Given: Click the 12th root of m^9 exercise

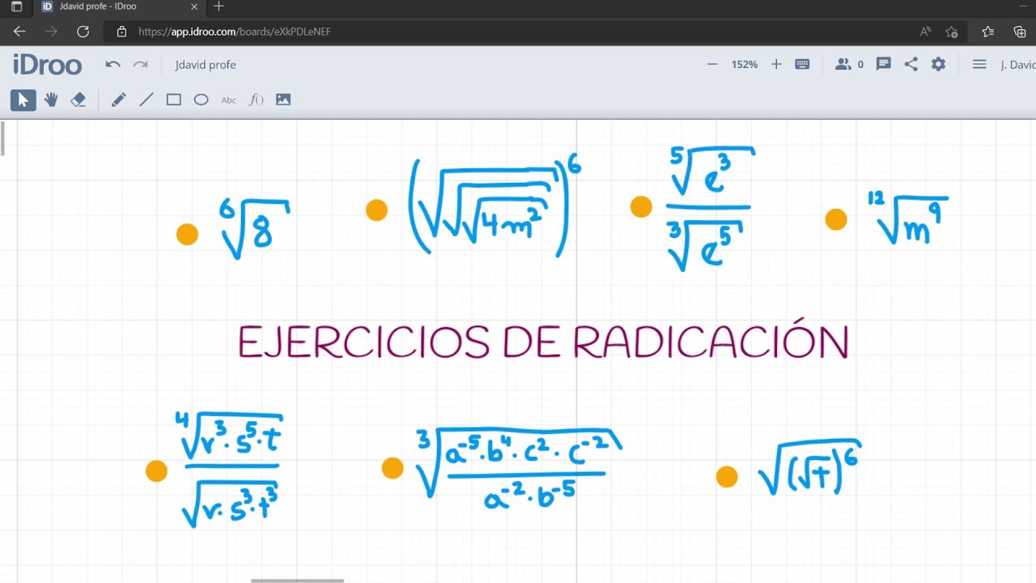Looking at the screenshot, I should pyautogui.click(x=907, y=218).
